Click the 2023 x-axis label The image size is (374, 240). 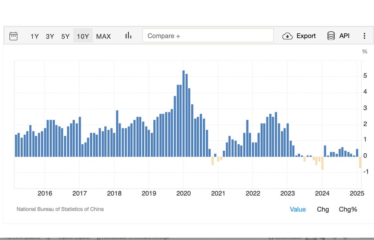tap(287, 193)
